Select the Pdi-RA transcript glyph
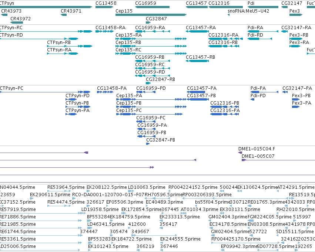 point(263,31)
